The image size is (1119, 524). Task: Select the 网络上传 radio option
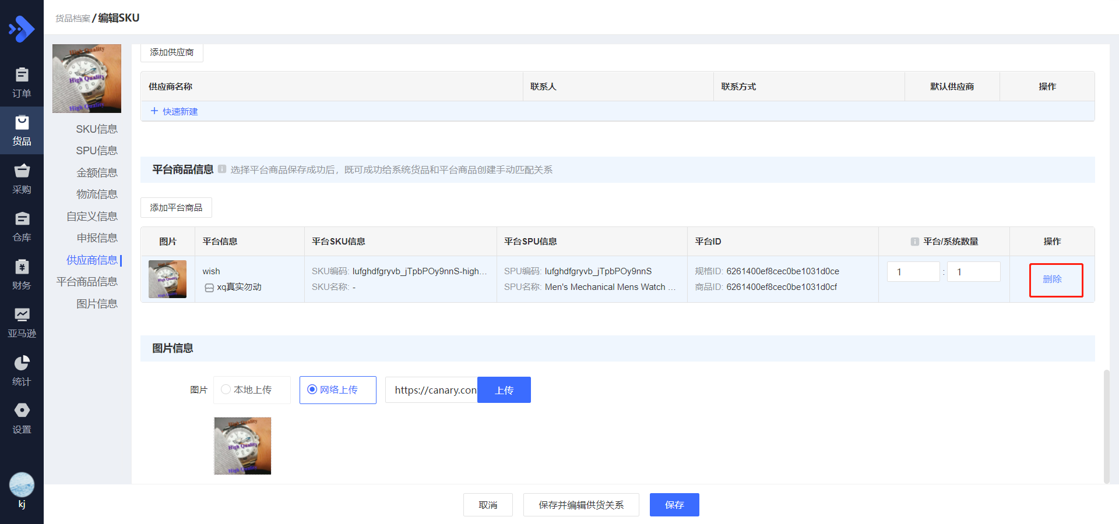pos(312,390)
